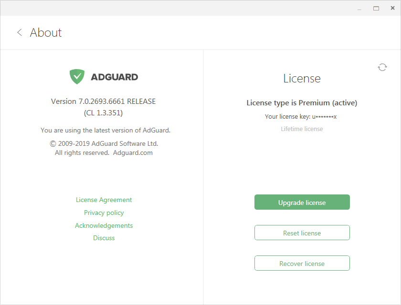Click the Recover license button
This screenshot has width=401, height=305.
[x=302, y=263]
